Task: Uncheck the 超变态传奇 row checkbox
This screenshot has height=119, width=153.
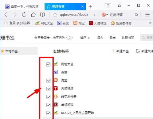Action: pyautogui.click(x=48, y=97)
